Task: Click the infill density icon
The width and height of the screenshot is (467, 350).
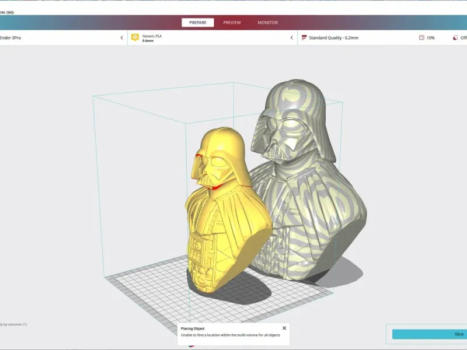Action: coord(421,37)
